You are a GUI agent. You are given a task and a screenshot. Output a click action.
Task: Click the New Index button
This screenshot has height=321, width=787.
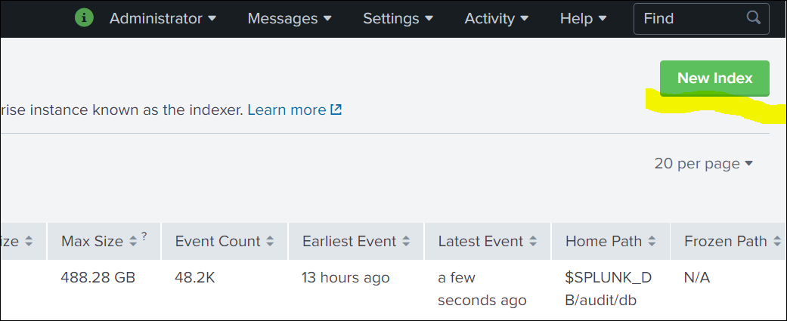pos(714,78)
